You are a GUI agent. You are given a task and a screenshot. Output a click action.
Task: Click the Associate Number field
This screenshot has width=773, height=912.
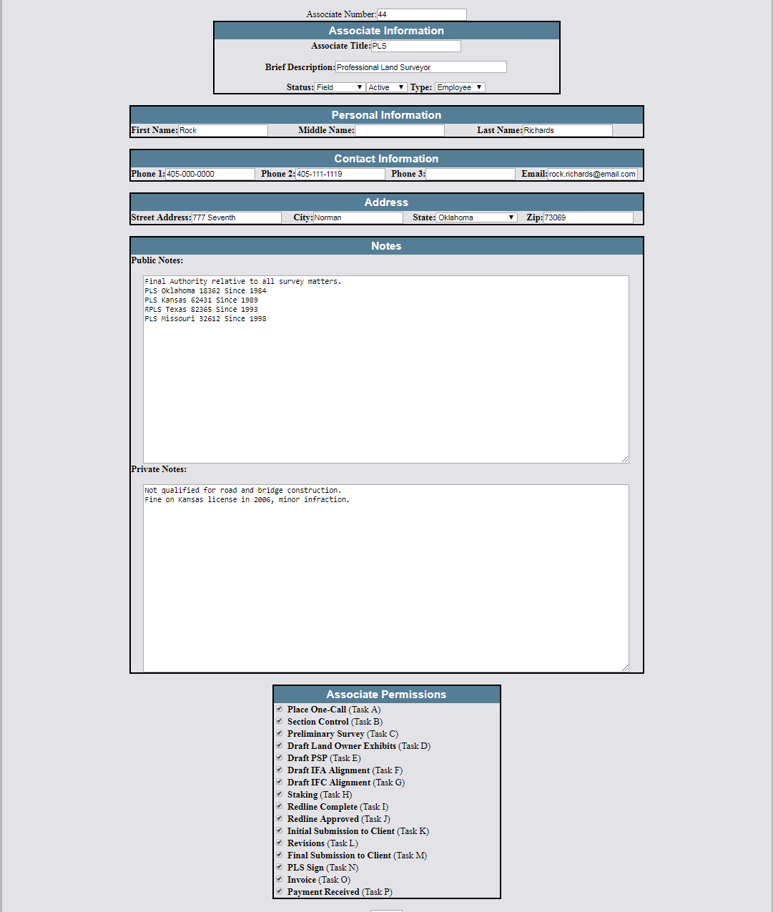(421, 14)
